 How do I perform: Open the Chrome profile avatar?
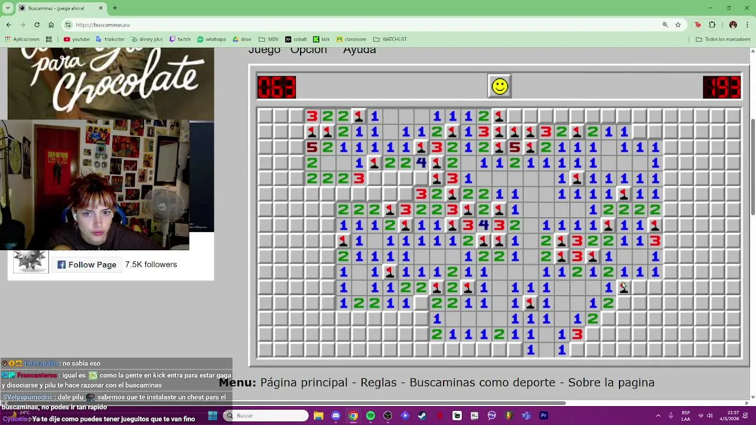pyautogui.click(x=733, y=25)
